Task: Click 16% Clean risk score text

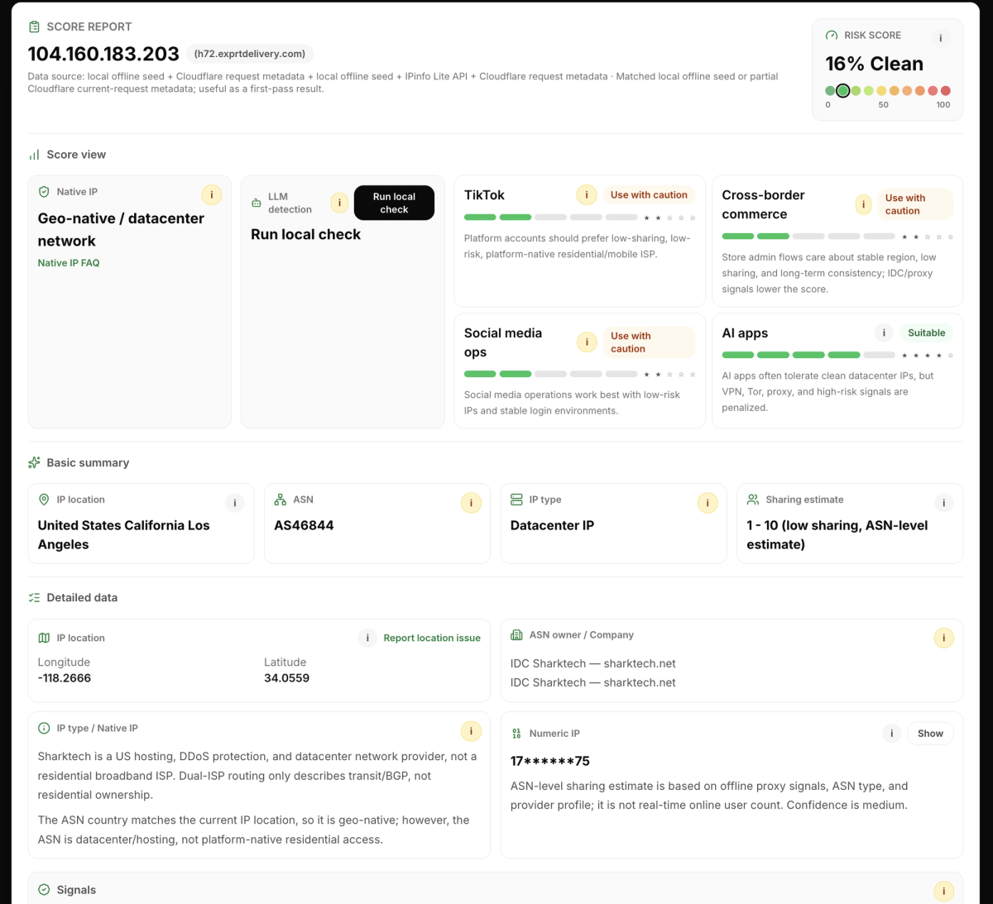Action: coord(874,64)
